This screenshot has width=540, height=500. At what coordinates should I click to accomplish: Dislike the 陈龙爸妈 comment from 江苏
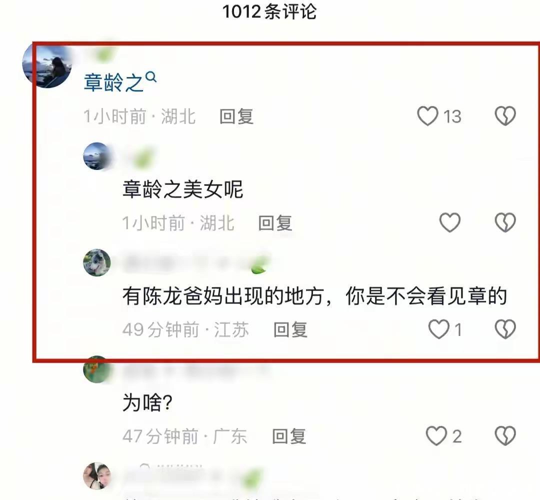[505, 329]
